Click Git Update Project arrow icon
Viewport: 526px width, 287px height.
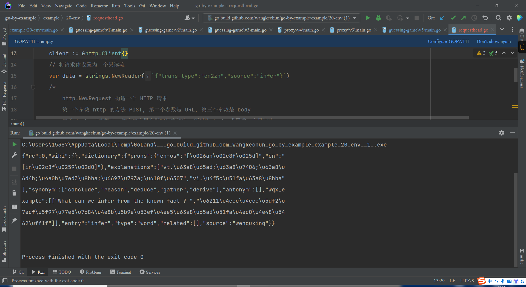tap(442, 18)
